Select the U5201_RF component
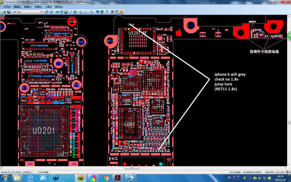This screenshot has height=182, width=291. point(138,41)
